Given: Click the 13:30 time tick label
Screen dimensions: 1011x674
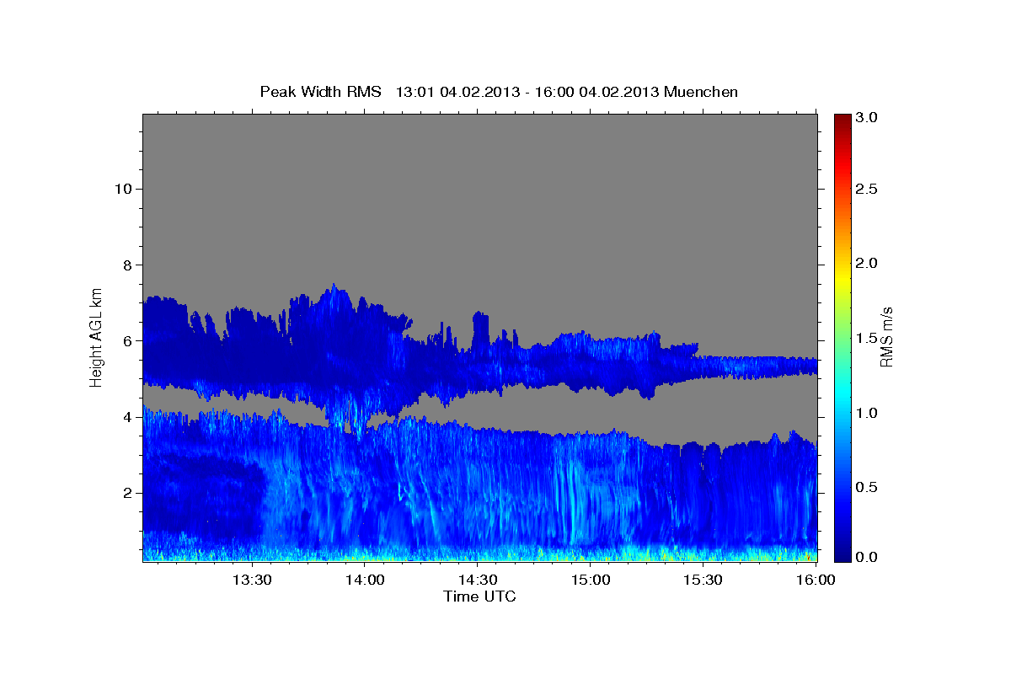Looking at the screenshot, I should tap(251, 580).
